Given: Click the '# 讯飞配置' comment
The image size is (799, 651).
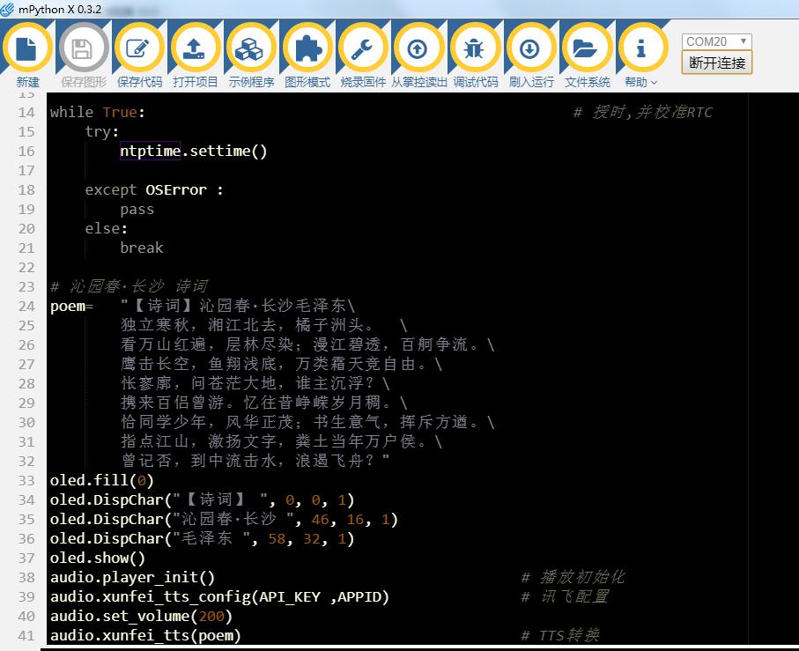Looking at the screenshot, I should [565, 596].
